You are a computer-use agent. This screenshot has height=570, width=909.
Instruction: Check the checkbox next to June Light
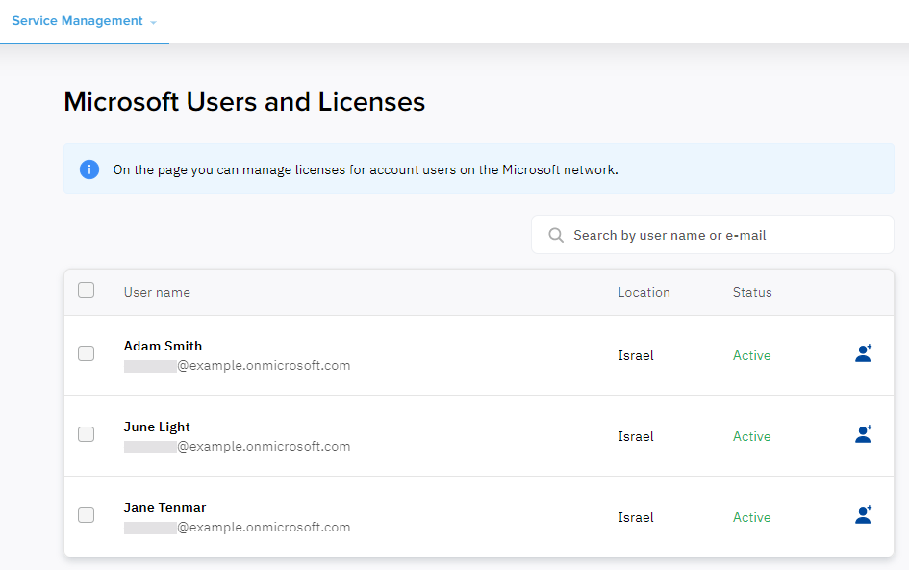pos(86,434)
